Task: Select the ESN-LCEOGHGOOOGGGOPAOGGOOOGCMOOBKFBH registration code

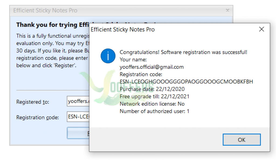Action: coord(186,82)
